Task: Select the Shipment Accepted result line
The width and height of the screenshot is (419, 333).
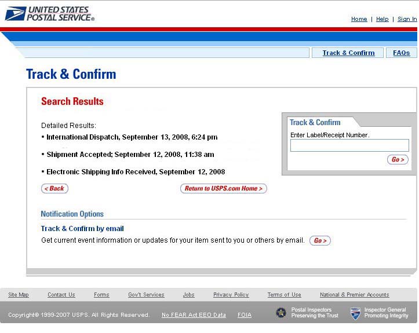Action: click(128, 155)
